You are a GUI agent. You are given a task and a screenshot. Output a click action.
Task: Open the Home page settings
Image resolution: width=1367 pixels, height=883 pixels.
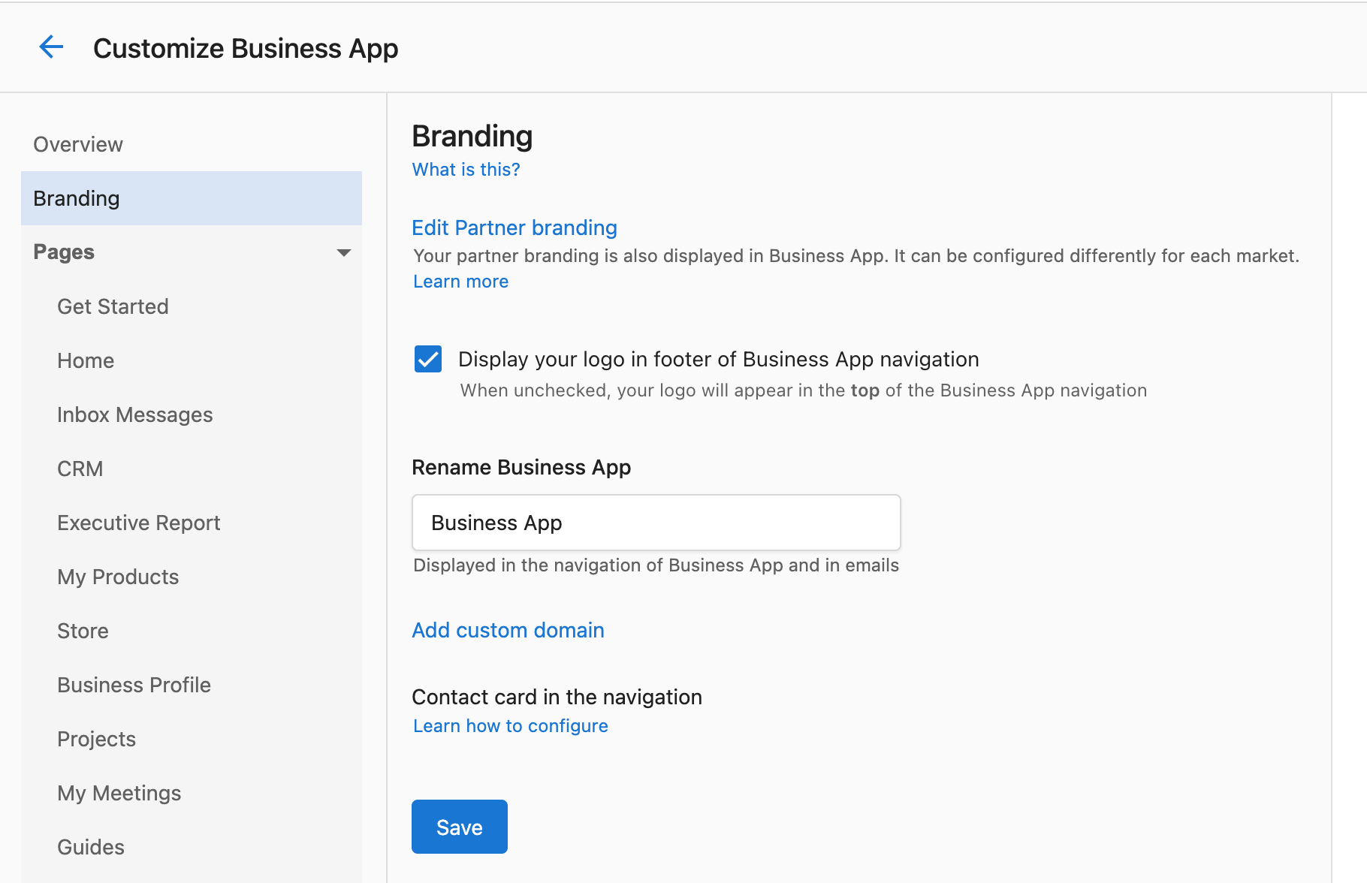pyautogui.click(x=86, y=360)
